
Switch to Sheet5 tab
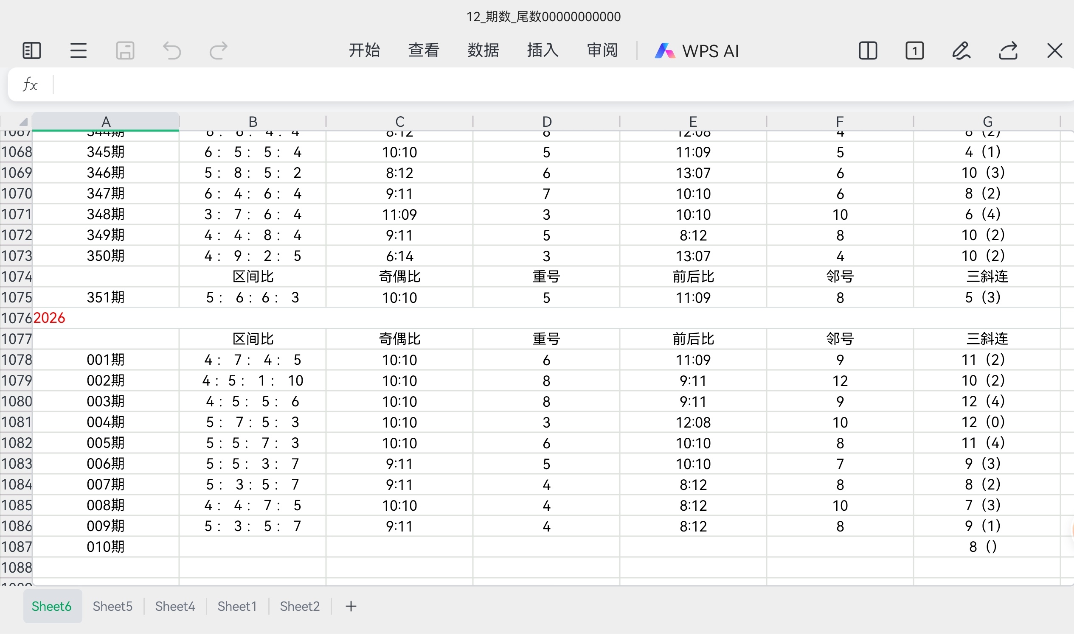click(112, 607)
